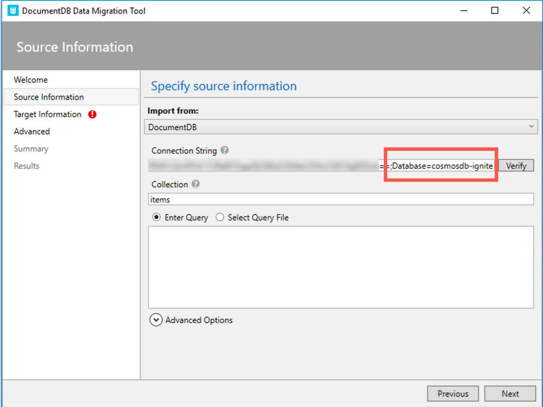Select the Results step

click(27, 166)
